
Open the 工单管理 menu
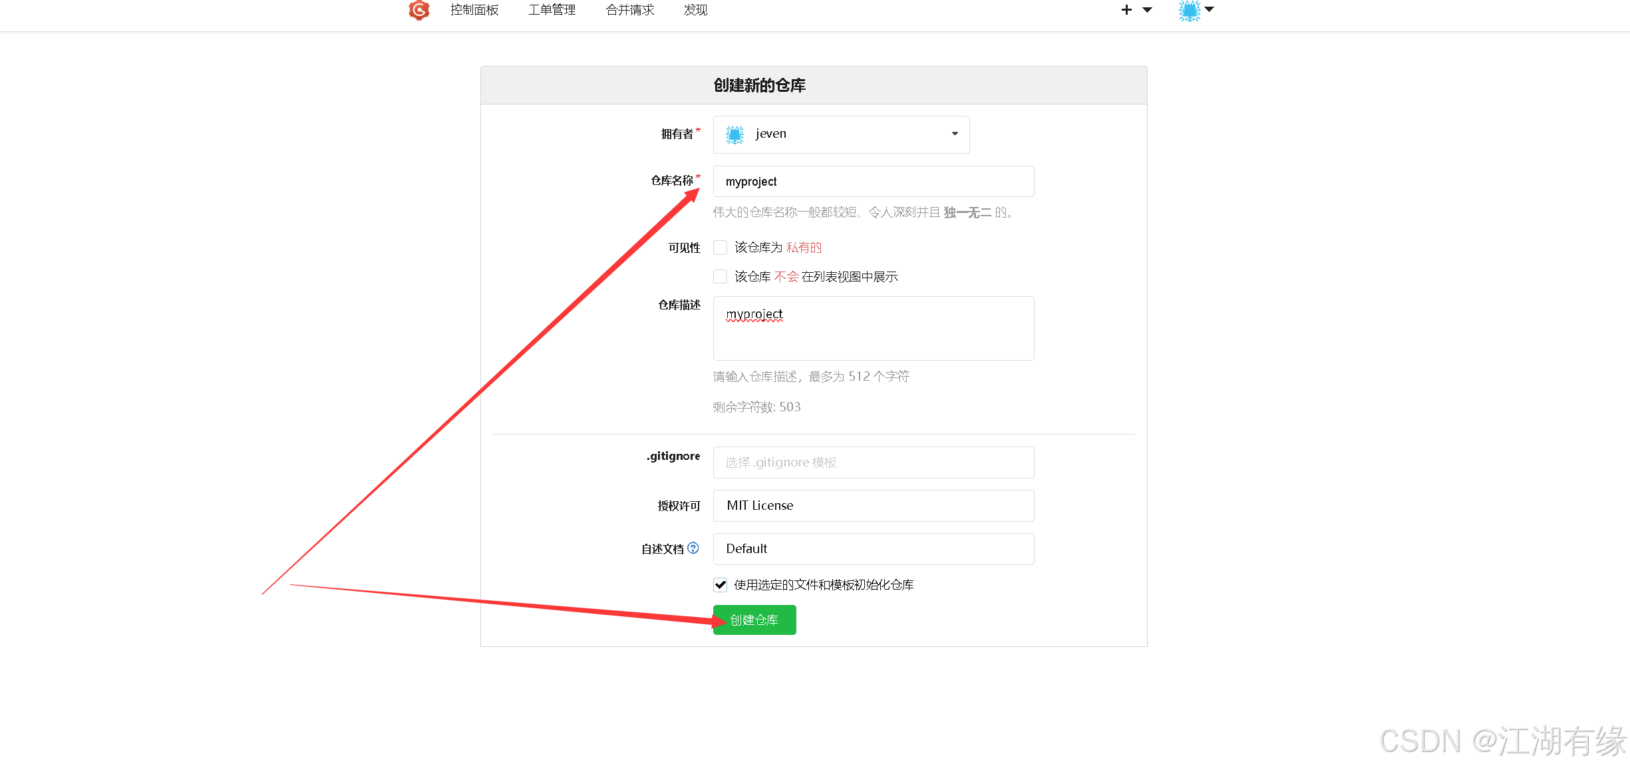coord(552,10)
